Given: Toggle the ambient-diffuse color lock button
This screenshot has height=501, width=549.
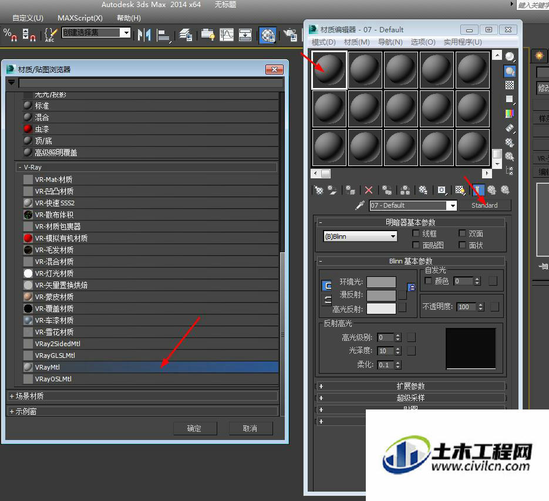Looking at the screenshot, I should click(x=412, y=287).
